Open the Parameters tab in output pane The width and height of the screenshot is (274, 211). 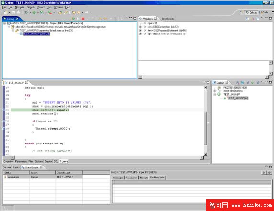pyautogui.click(x=132, y=178)
